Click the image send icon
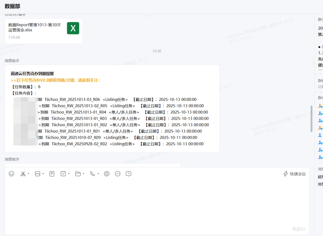The width and height of the screenshot is (323, 236). [x=38, y=174]
